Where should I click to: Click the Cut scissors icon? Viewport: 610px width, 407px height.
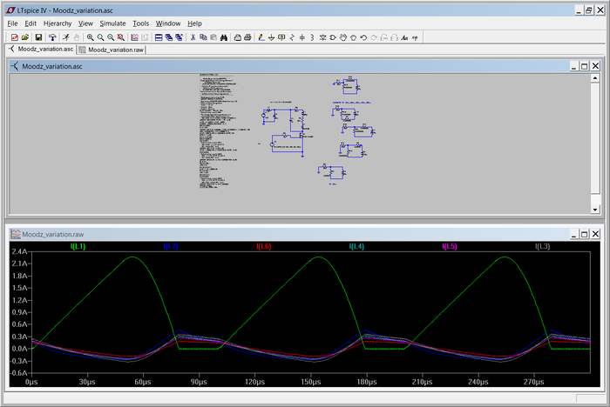(192, 37)
